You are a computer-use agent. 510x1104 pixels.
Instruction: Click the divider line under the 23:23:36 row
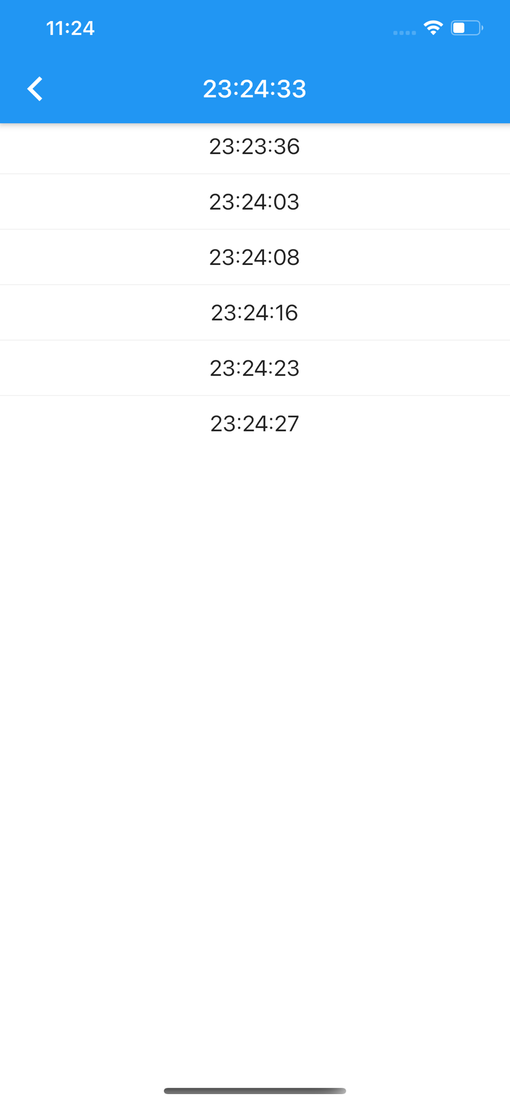point(255,174)
